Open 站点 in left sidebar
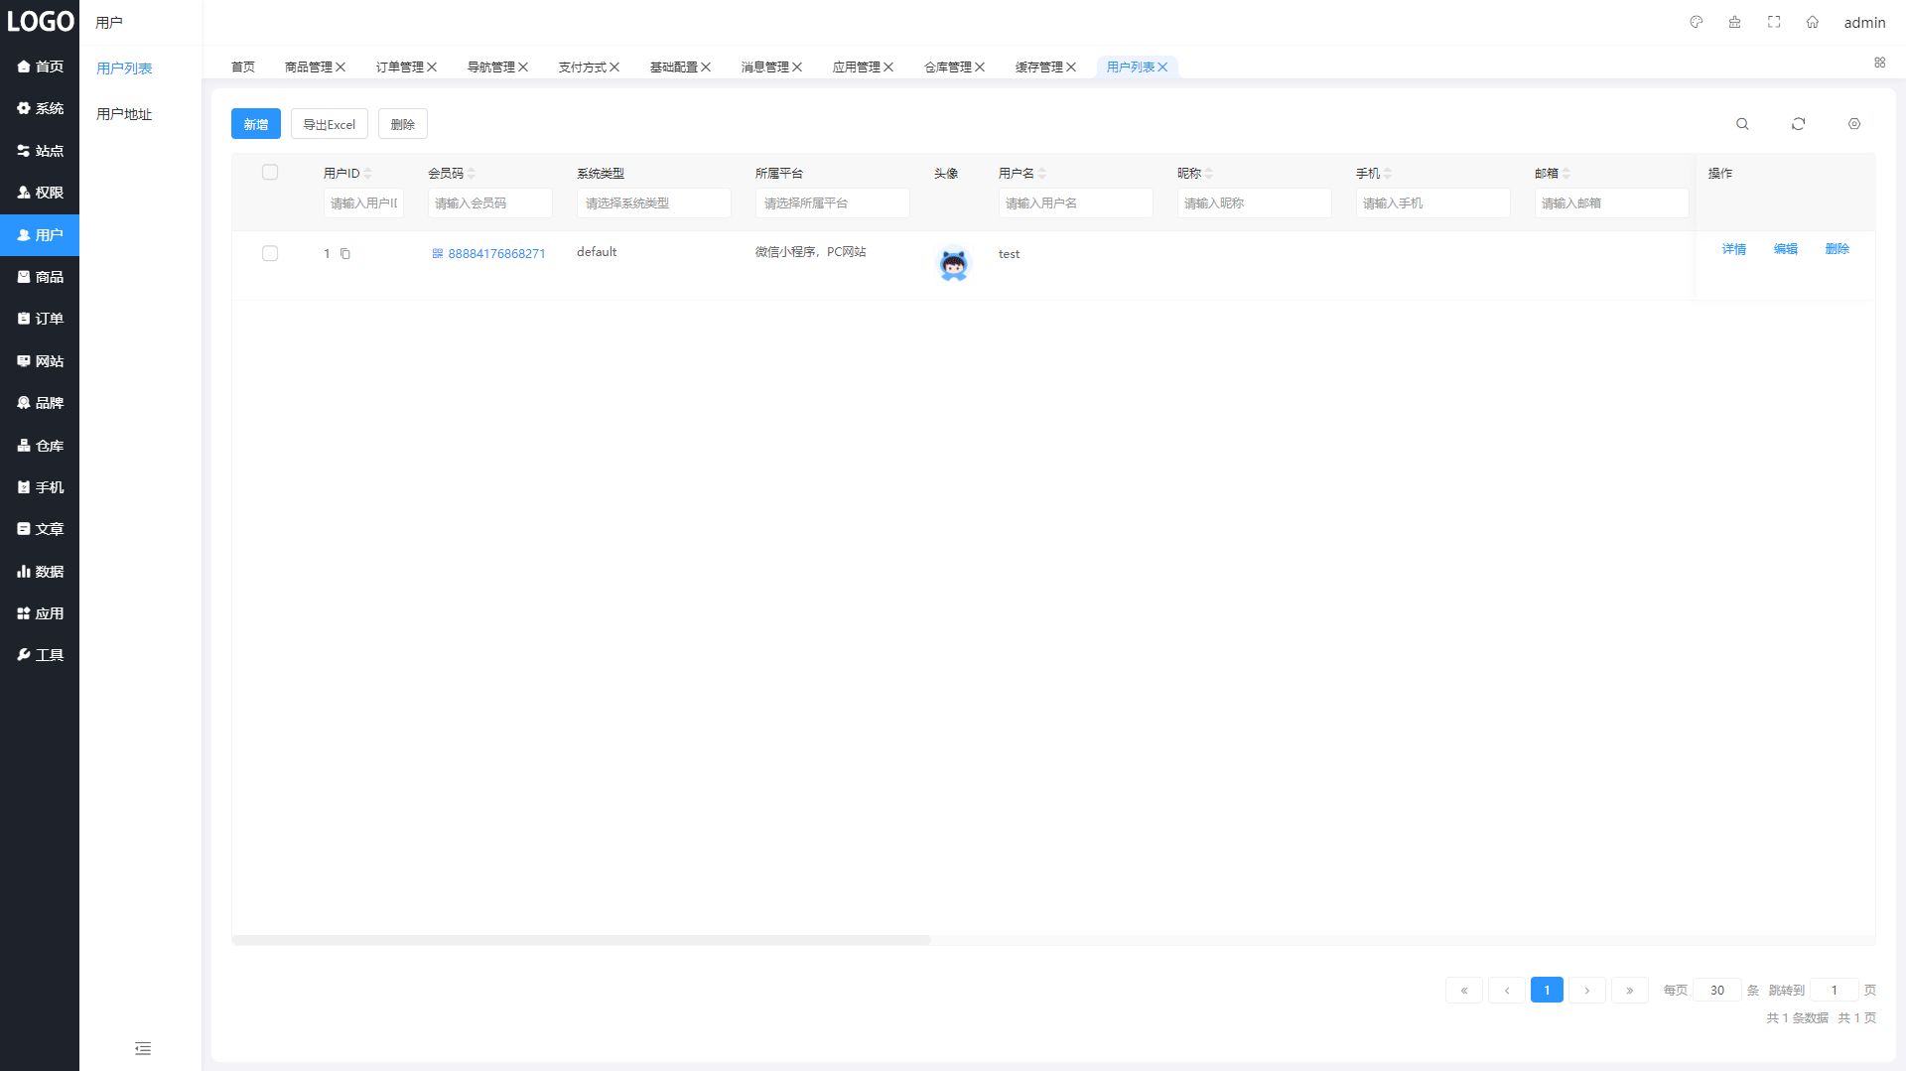 pos(40,151)
